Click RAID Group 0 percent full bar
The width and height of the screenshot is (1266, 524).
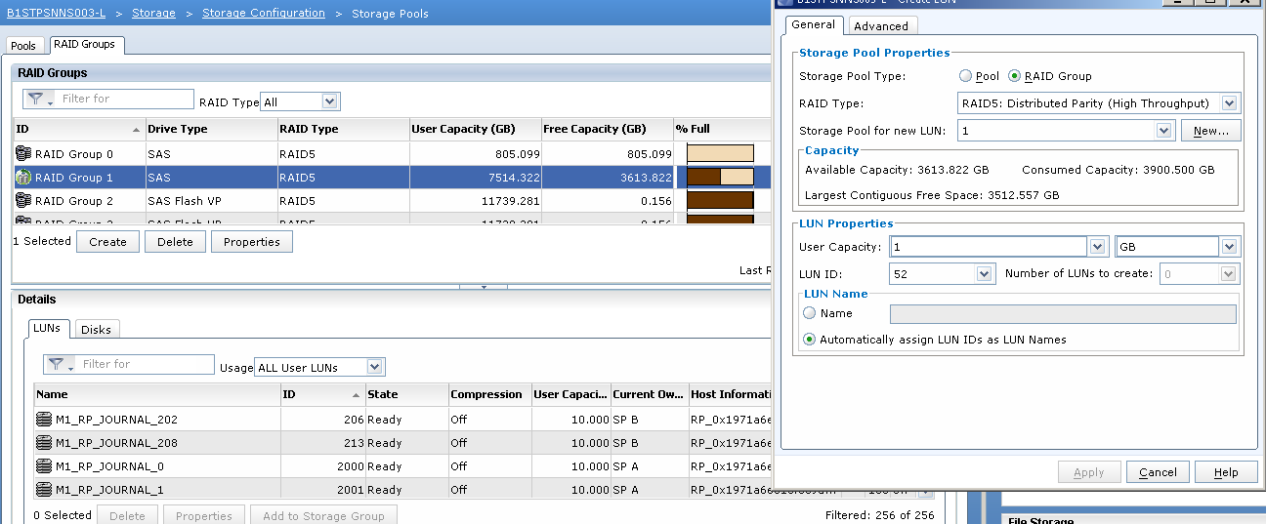(721, 153)
